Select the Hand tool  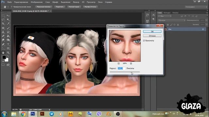[x=3, y=53]
